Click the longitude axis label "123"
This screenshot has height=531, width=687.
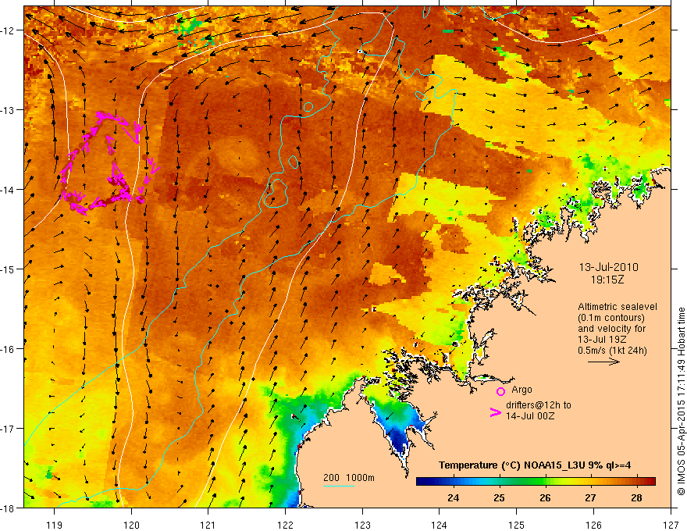pyautogui.click(x=362, y=525)
